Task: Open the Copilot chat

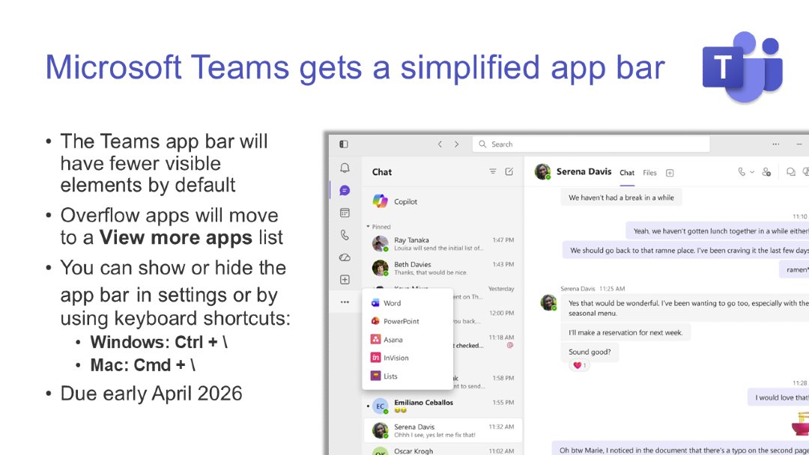Action: point(443,201)
